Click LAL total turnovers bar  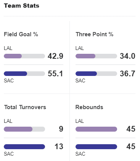tap(24, 129)
